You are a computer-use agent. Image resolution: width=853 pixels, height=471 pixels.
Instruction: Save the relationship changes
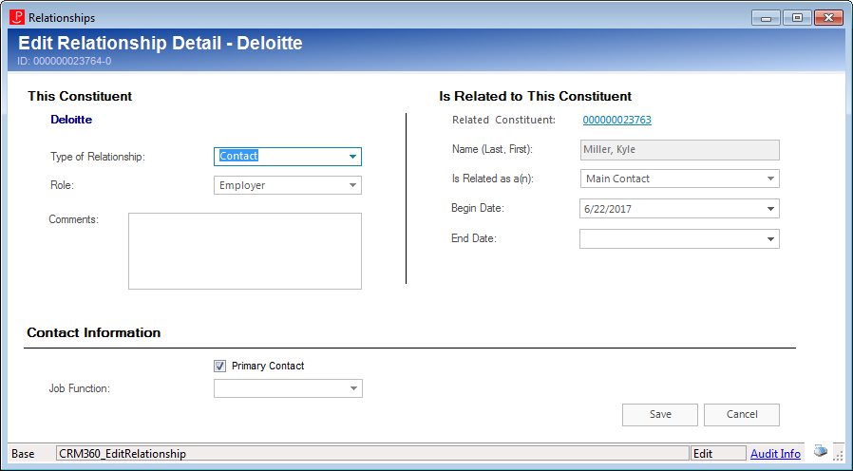660,414
